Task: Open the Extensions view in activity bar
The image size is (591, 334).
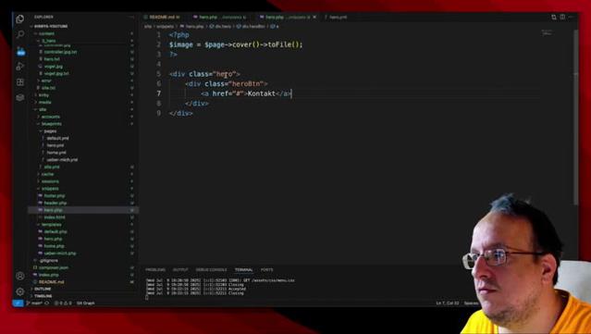Action: pos(20,81)
